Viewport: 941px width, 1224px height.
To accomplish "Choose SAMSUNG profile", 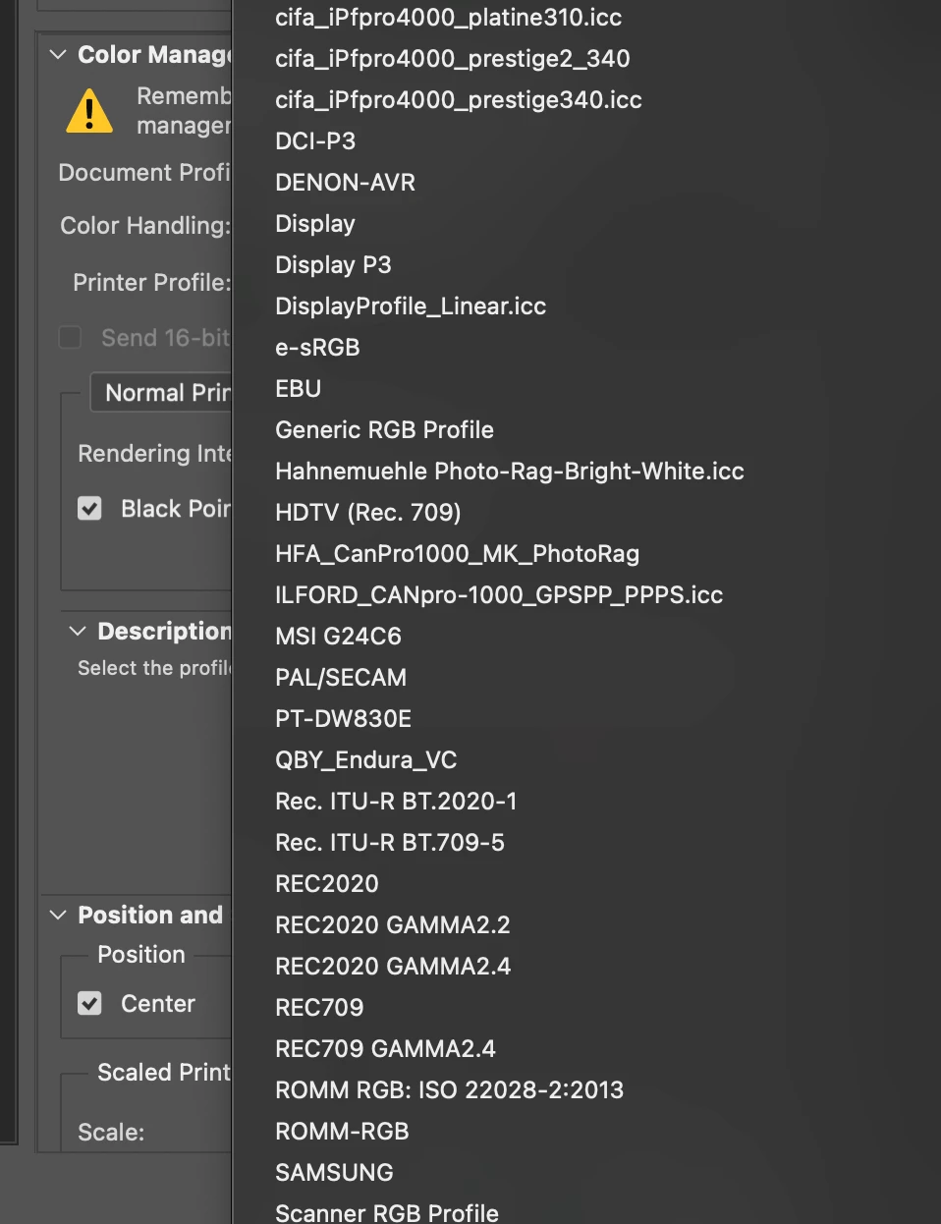I will tap(334, 1173).
